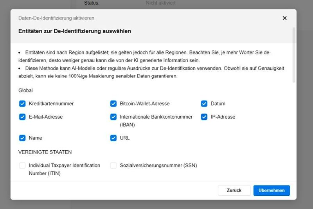The width and height of the screenshot is (313, 209).
Task: Uncheck the Bitcoin-Wallet-Adresse checkbox
Action: (x=113, y=104)
